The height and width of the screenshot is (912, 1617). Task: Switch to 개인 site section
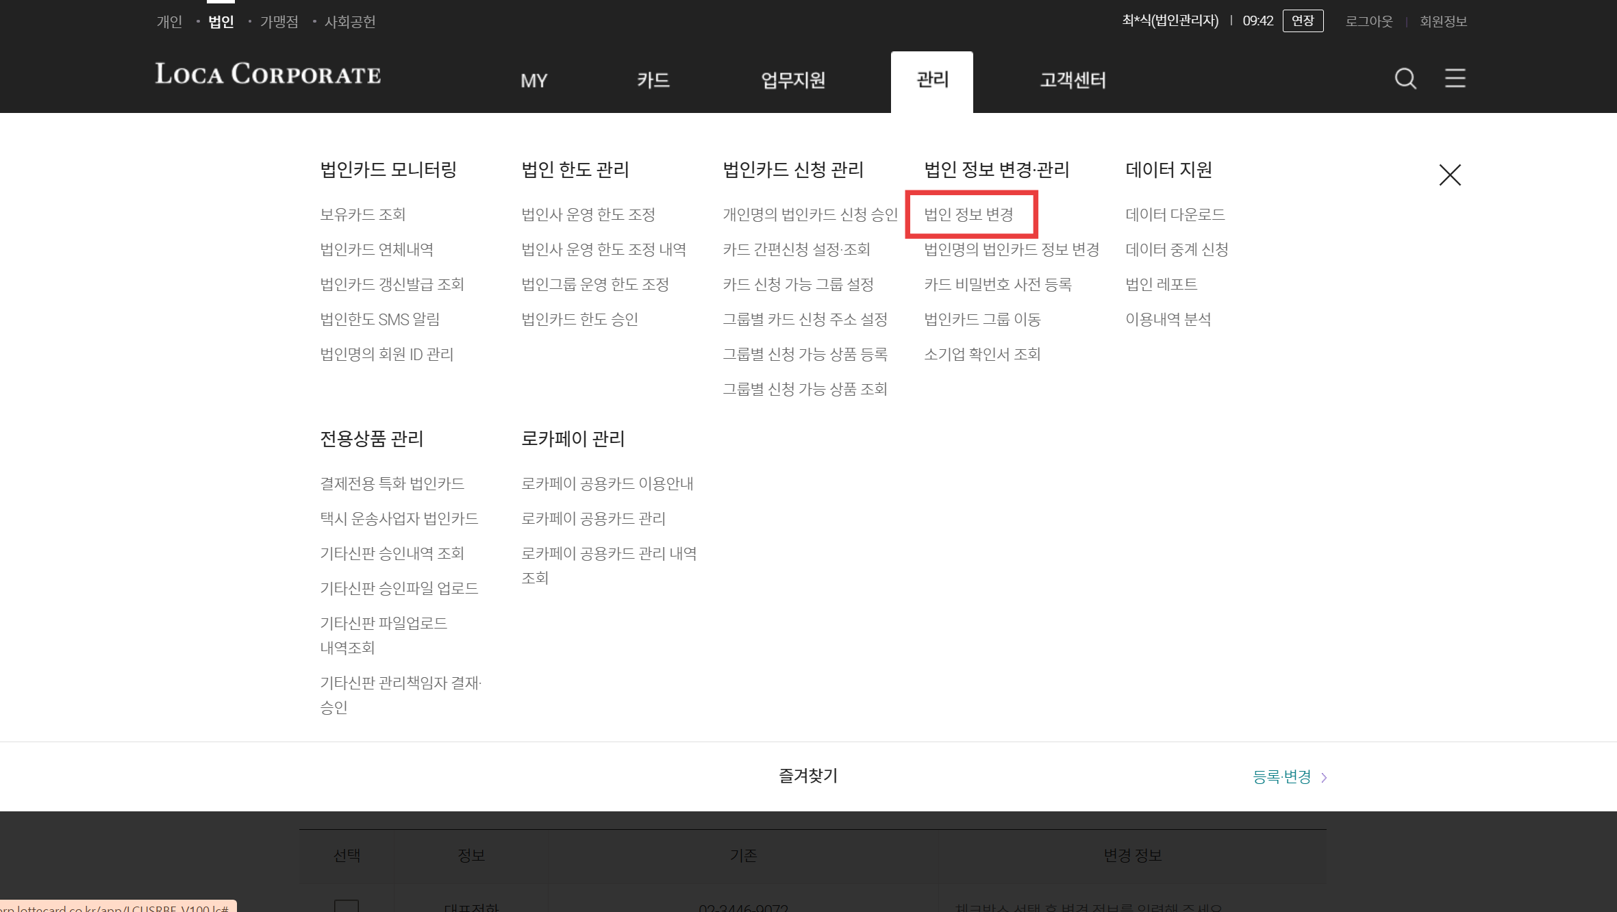click(x=169, y=22)
